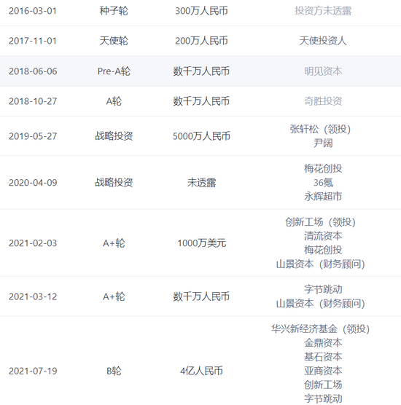Click the 天使投资人 investor

(x=323, y=41)
